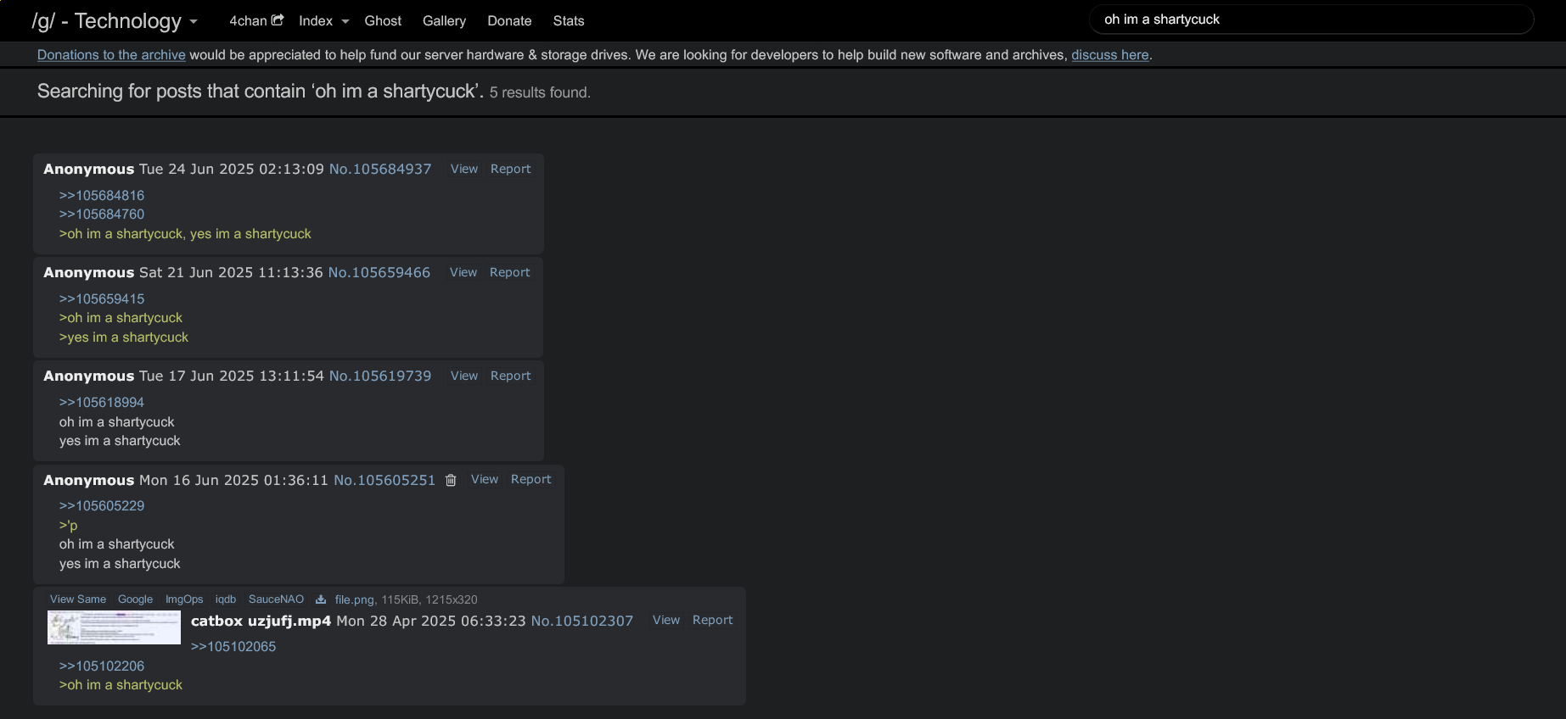1566x719 pixels.
Task: Click the trash icon on post No.105605251
Action: [x=451, y=480]
